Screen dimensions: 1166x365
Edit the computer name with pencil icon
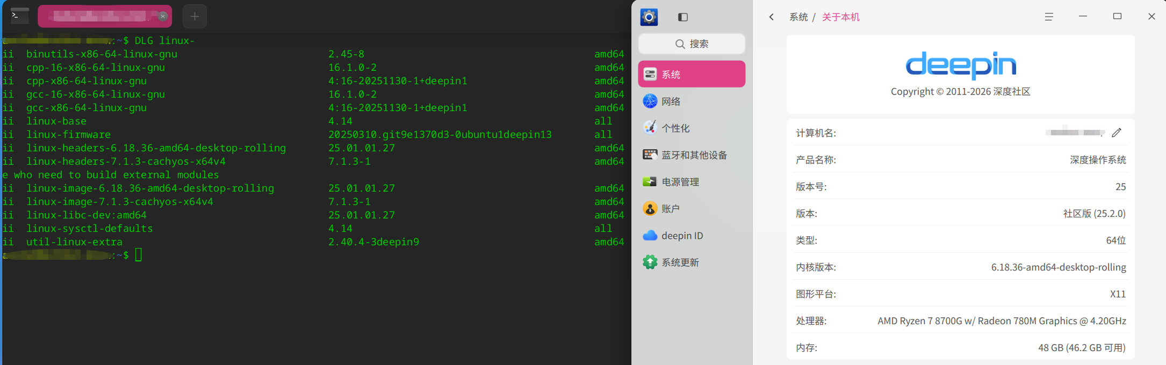(x=1117, y=133)
